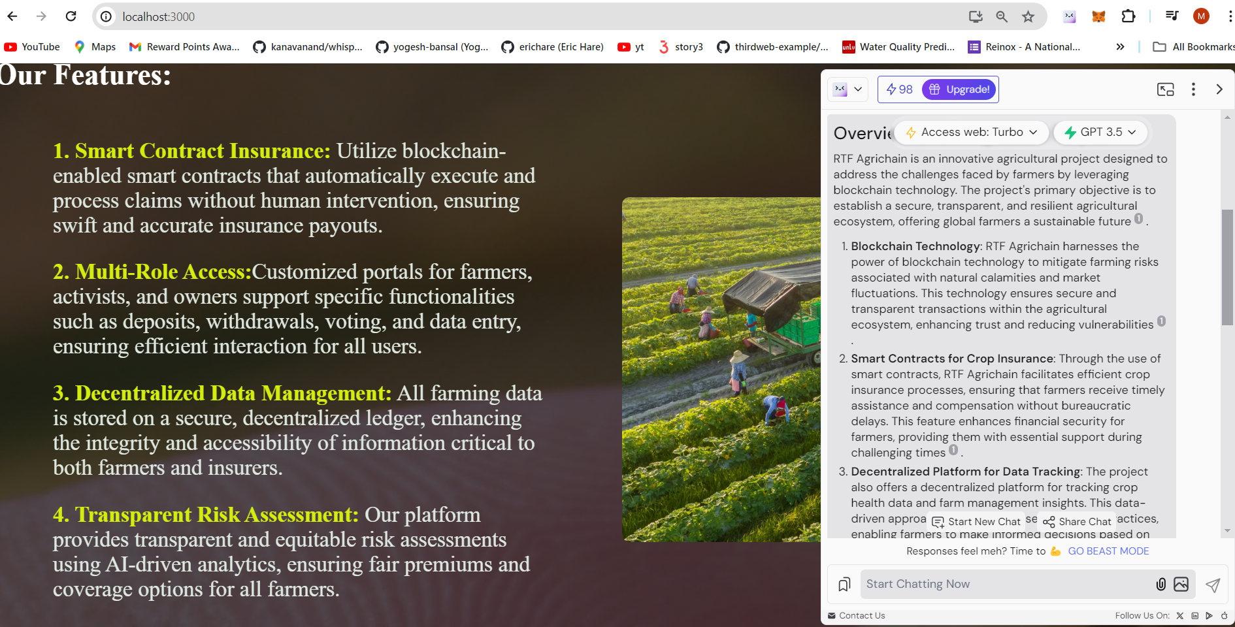The width and height of the screenshot is (1235, 627).
Task: Open picture-in-picture mode for the chat panel
Action: 1166,89
